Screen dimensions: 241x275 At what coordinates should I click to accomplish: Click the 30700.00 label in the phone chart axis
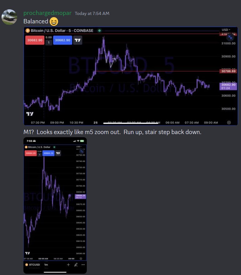[81, 186]
